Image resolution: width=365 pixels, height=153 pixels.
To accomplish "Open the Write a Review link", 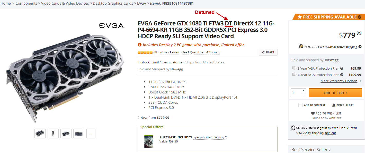I will pos(170,52).
